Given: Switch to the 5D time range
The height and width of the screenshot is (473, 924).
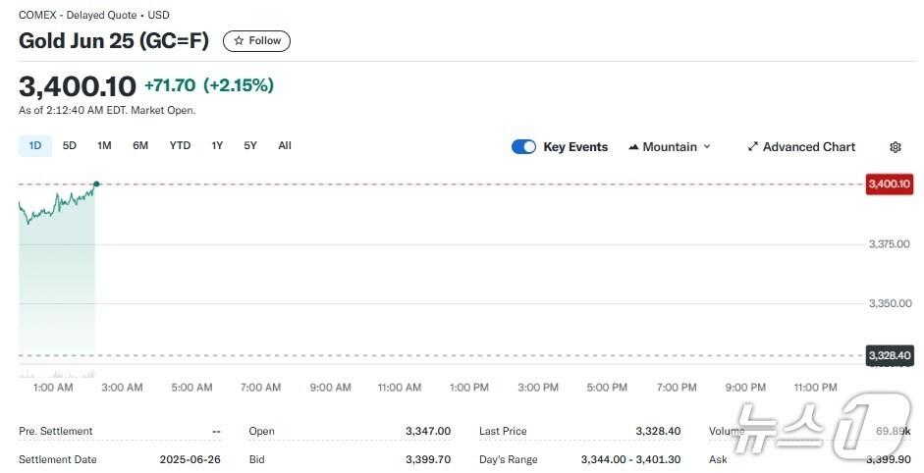Looking at the screenshot, I should pos(70,146).
